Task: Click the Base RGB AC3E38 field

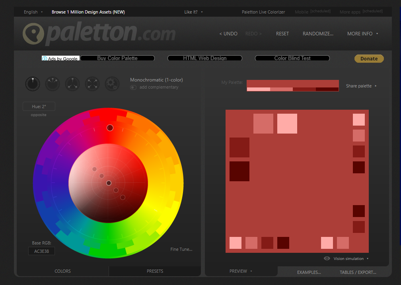Action: pyautogui.click(x=41, y=251)
